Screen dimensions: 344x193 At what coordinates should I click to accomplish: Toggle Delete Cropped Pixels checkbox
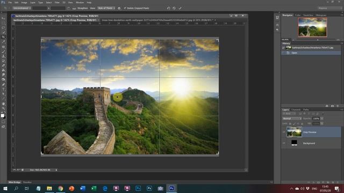(x=125, y=8)
